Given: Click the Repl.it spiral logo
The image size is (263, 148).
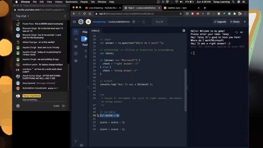Looking at the screenshot, I should tap(81, 22).
